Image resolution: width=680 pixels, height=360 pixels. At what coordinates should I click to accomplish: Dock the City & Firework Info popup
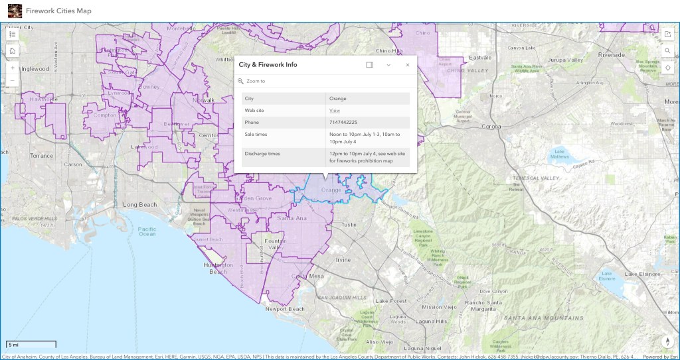coord(369,65)
